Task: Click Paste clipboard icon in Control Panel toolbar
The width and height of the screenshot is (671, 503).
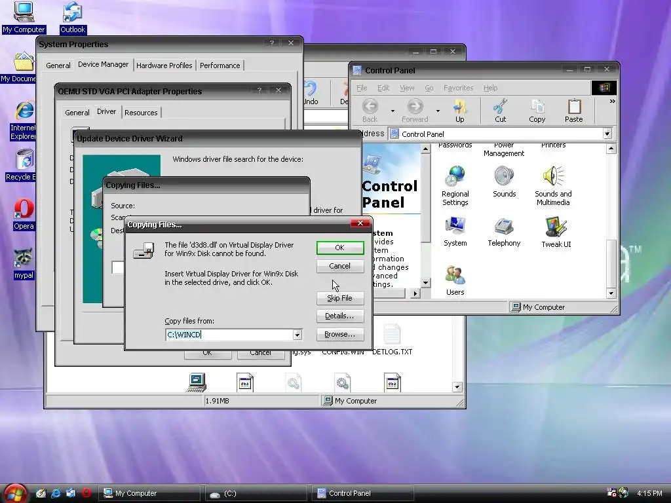Action: click(x=573, y=111)
